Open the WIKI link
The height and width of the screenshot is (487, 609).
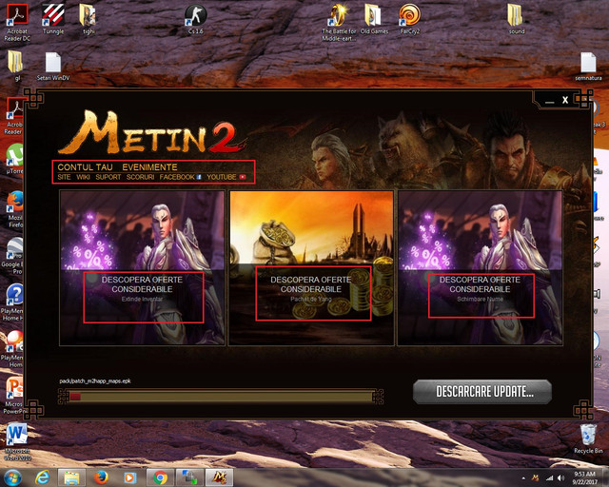83,177
